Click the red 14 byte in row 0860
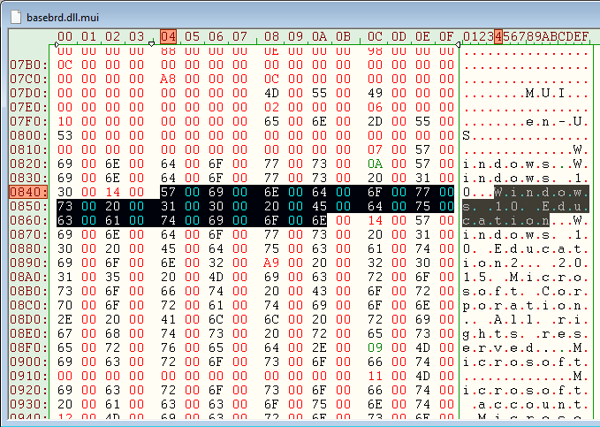The height and width of the screenshot is (427, 600). coord(375,220)
